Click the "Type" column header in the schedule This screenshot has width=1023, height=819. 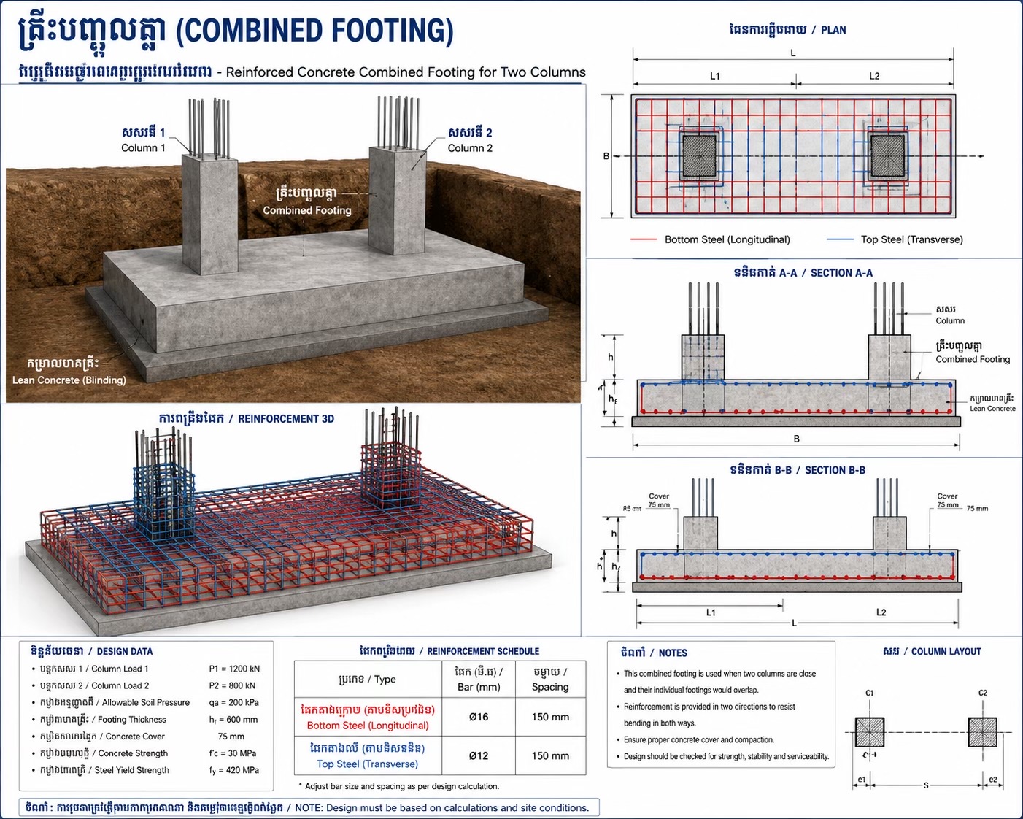[385, 680]
